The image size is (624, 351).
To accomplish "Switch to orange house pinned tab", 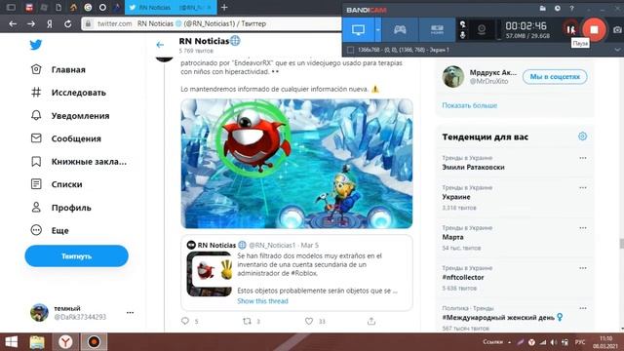I will click(x=74, y=7).
